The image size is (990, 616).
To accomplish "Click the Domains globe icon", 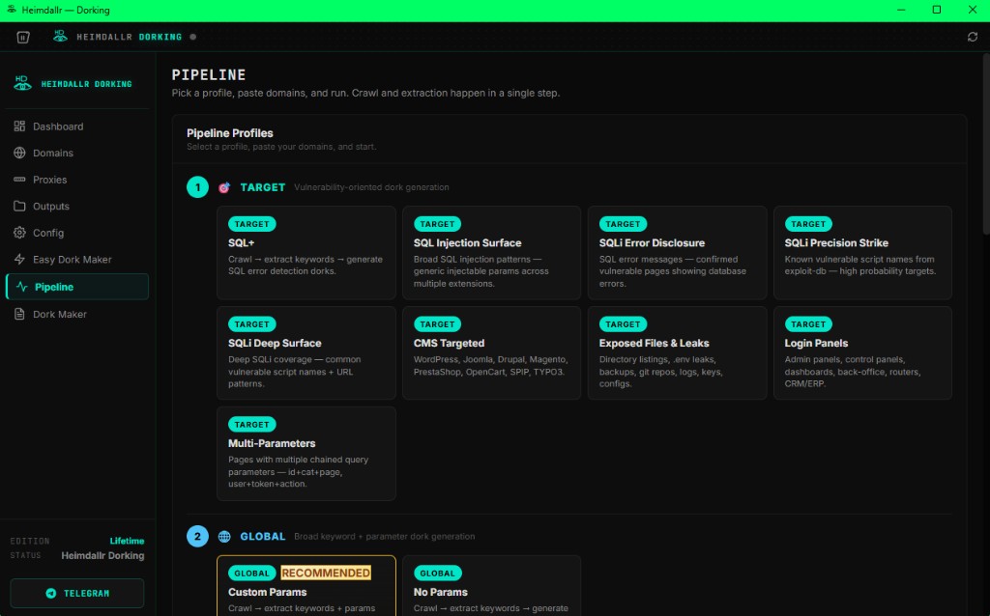I will click(x=19, y=153).
